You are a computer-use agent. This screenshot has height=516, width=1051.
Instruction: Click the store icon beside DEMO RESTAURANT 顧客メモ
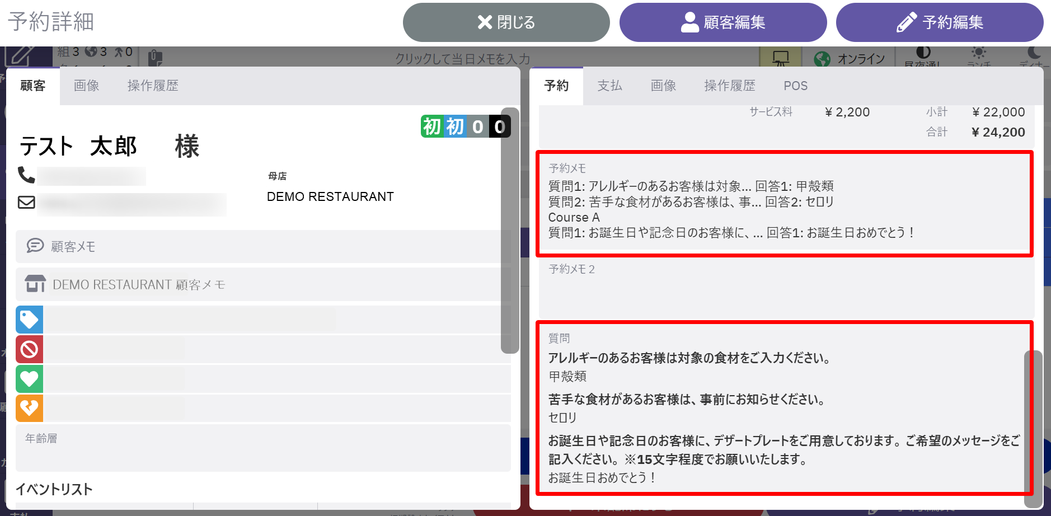(35, 284)
